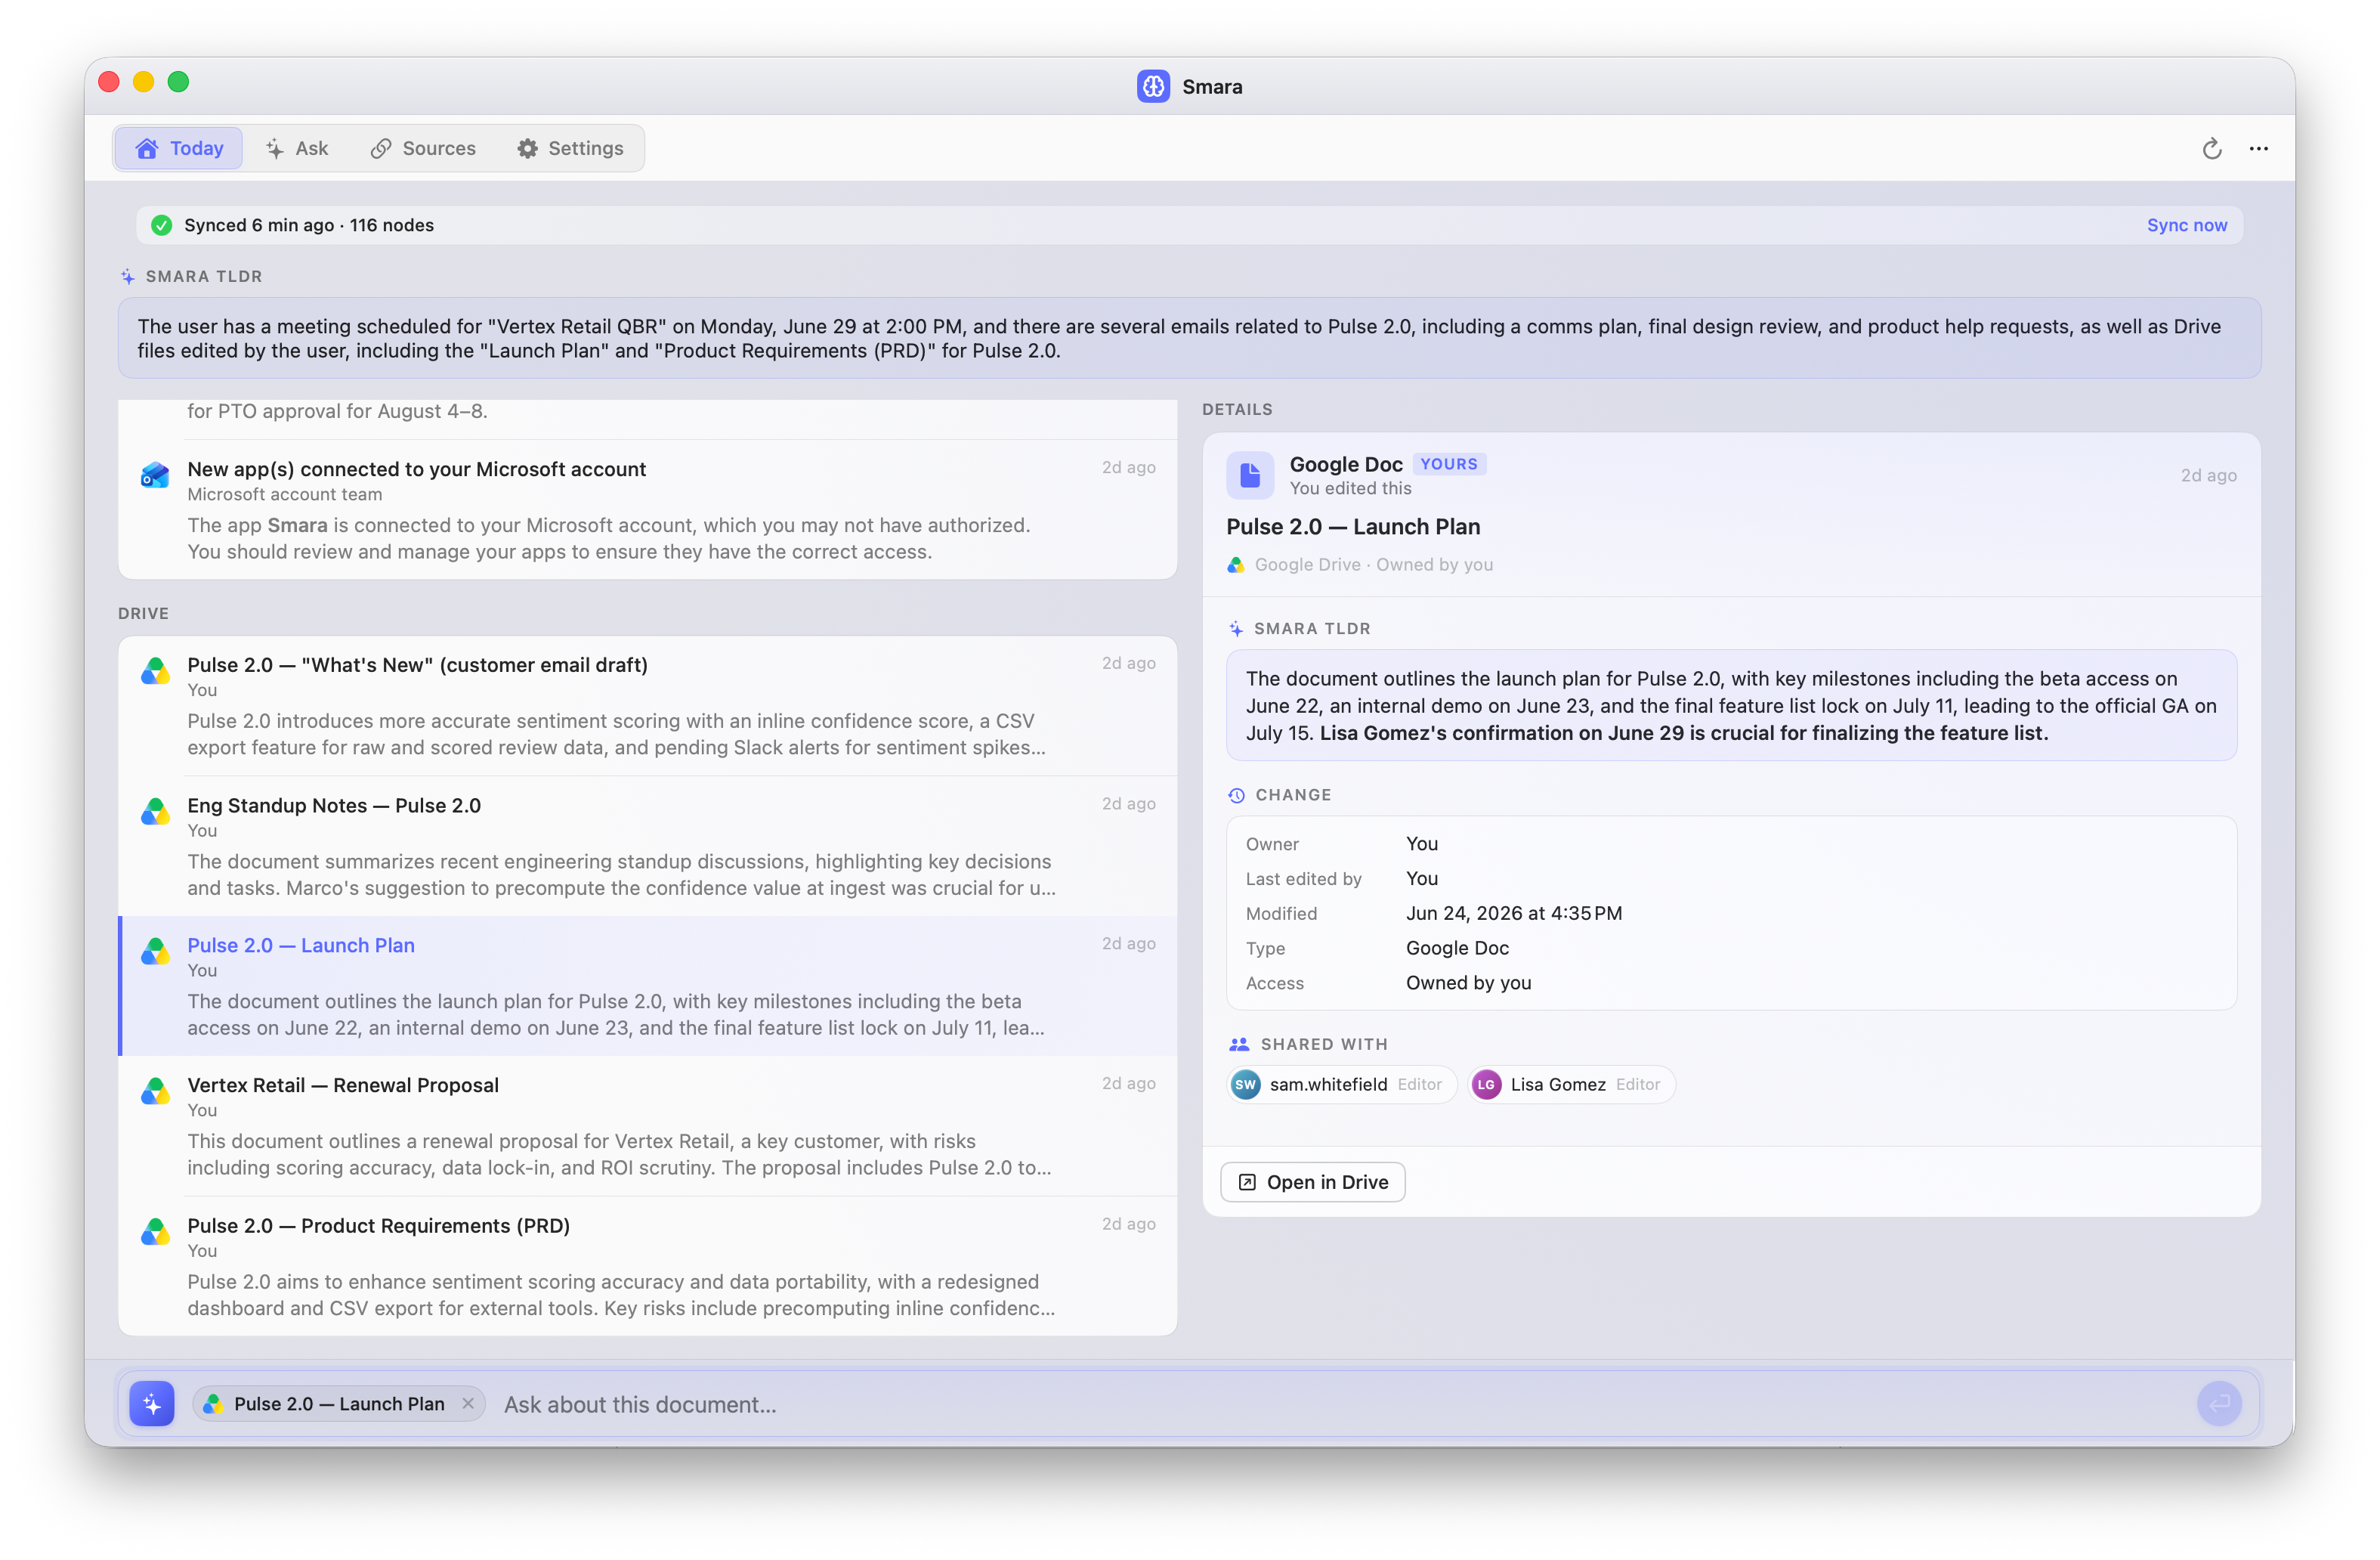Click the Microsoft account team sender name
Image resolution: width=2380 pixels, height=1560 pixels.
click(x=284, y=494)
